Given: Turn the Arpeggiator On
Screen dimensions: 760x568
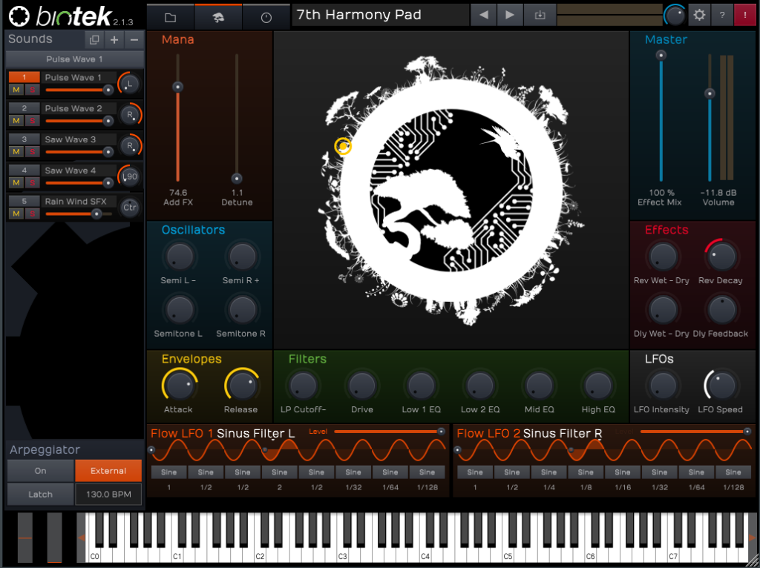Looking at the screenshot, I should pos(40,471).
